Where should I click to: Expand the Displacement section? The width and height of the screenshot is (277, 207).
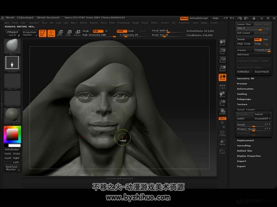[245, 140]
